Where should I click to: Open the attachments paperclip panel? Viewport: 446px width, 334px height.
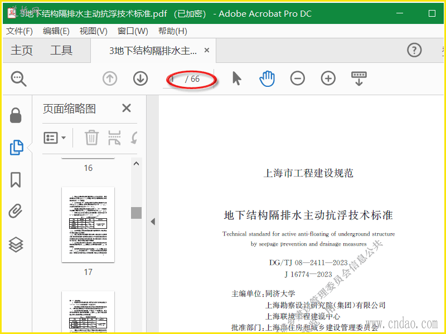tap(16, 211)
